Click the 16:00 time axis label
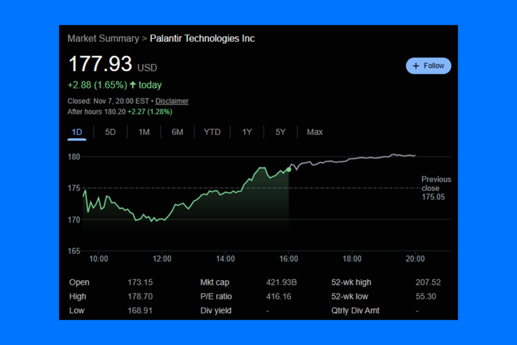 (289, 259)
